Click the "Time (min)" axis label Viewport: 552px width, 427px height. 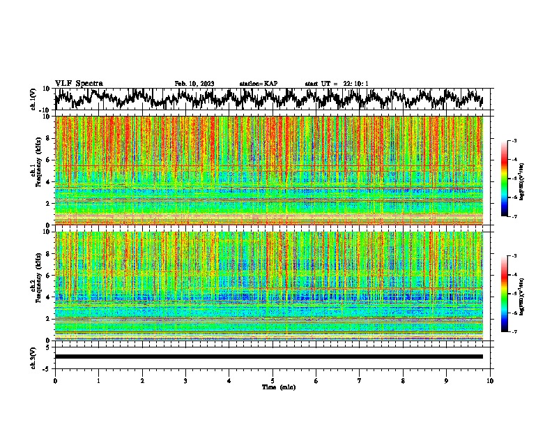coord(279,387)
